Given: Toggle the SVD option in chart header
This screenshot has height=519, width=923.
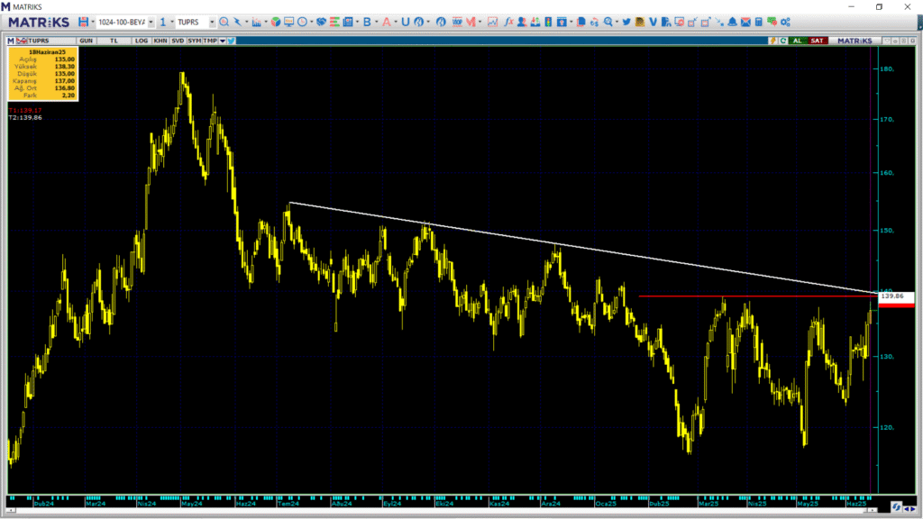Looking at the screenshot, I should coord(178,41).
